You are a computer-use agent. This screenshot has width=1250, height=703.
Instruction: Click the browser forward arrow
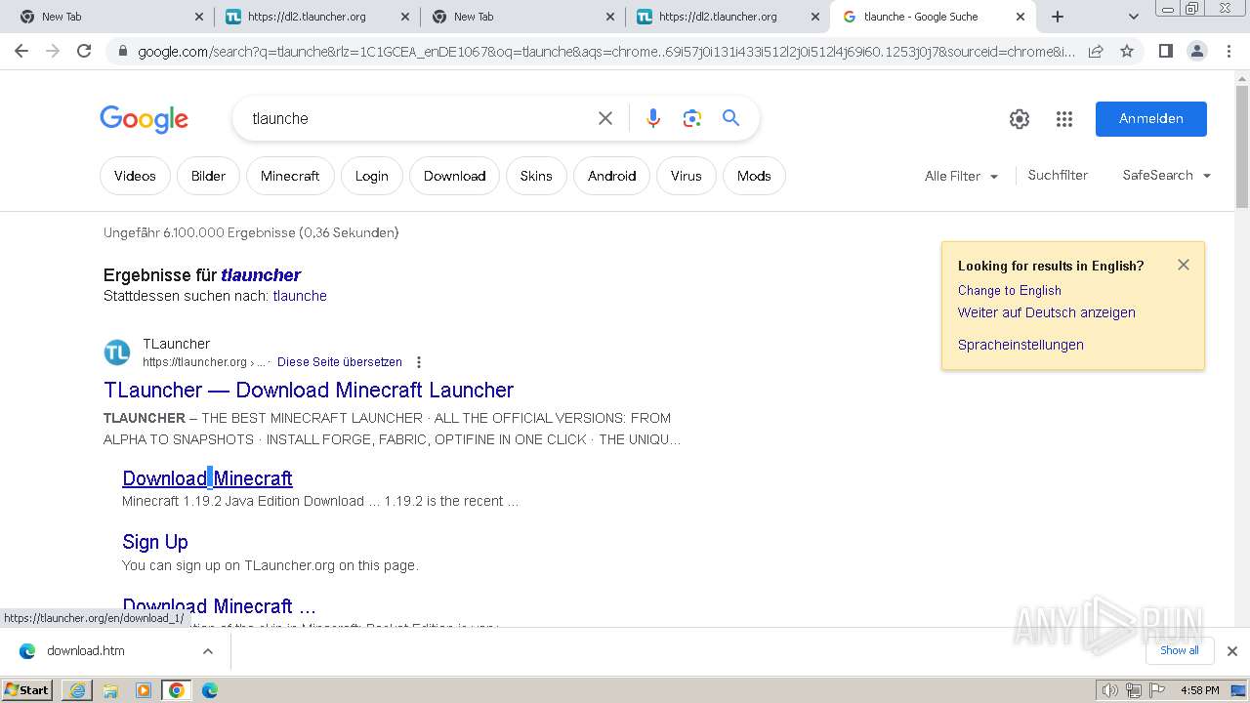click(x=53, y=51)
